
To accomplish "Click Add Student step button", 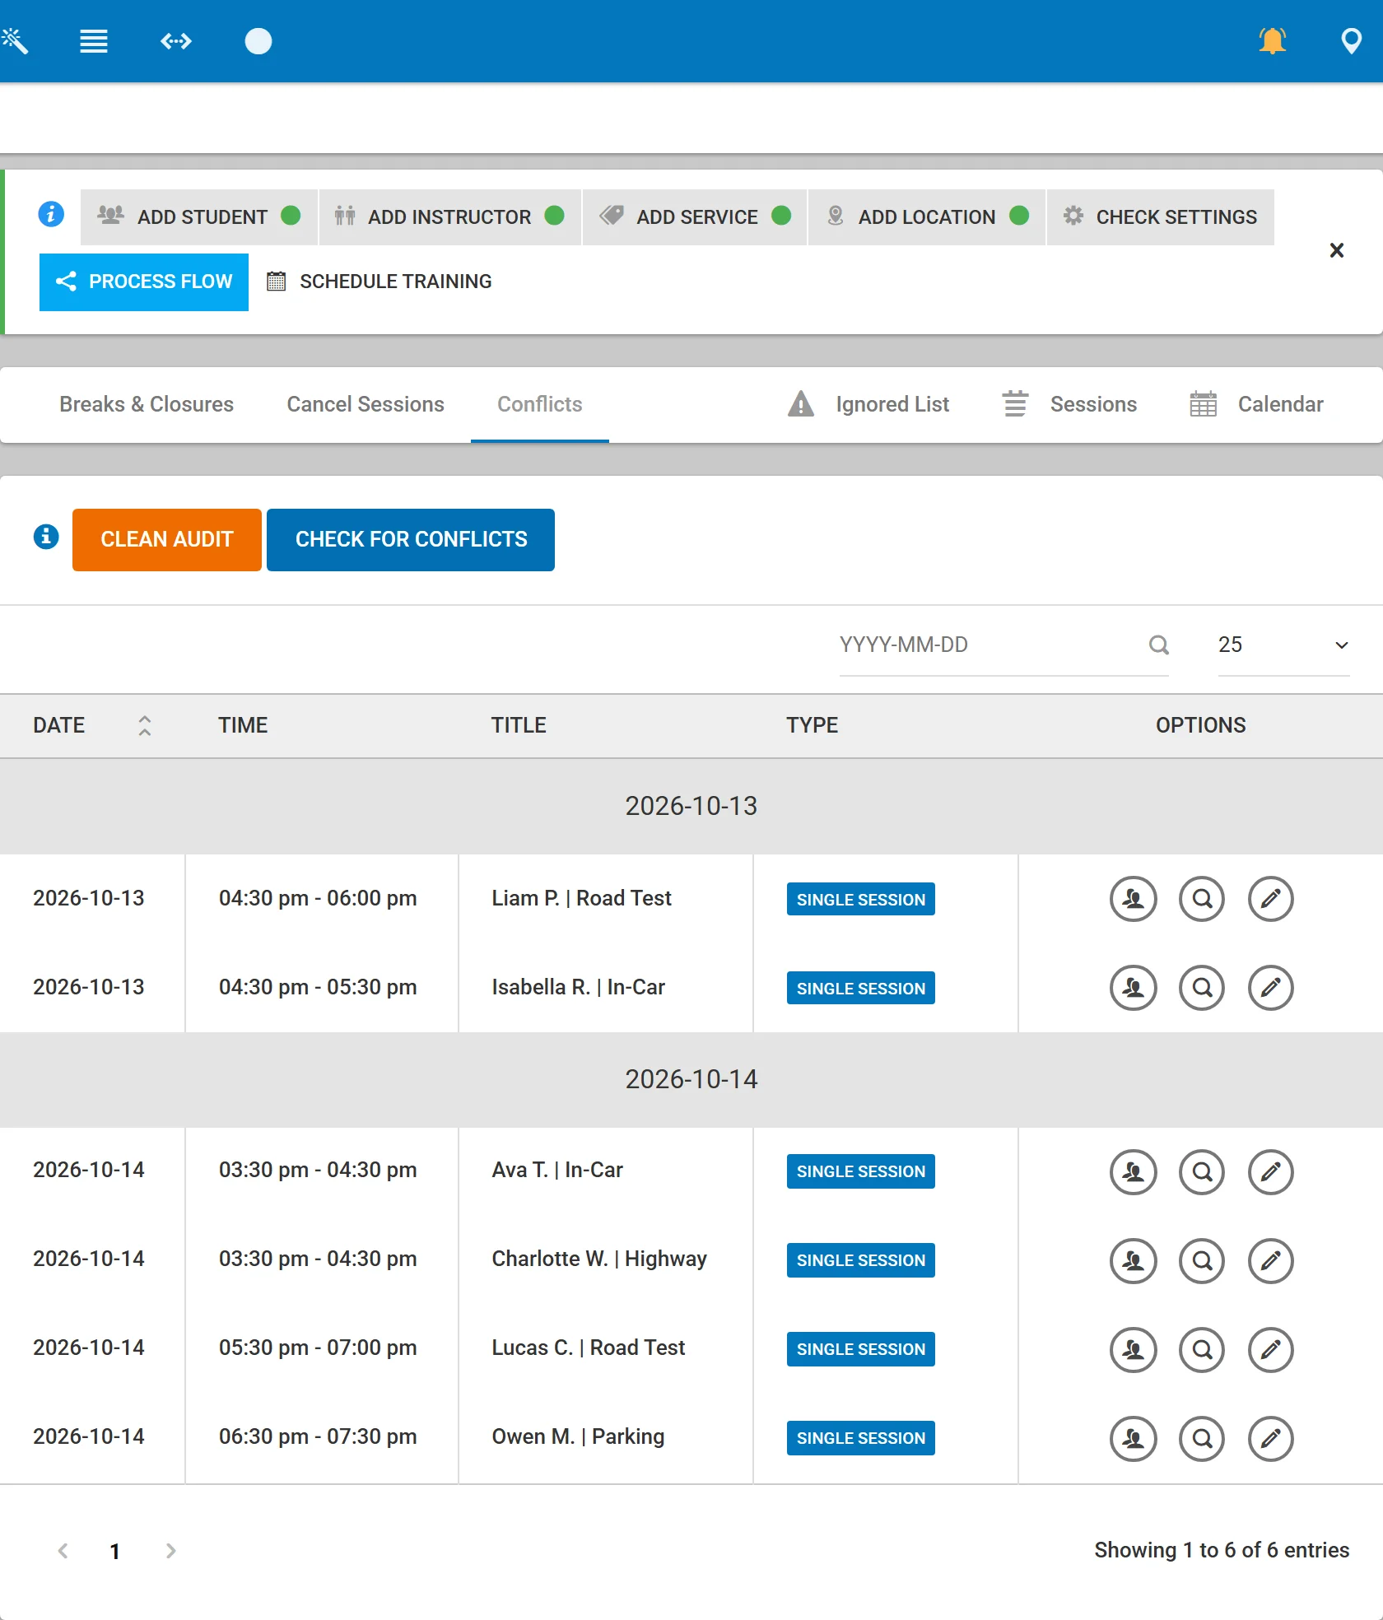I will [x=199, y=216].
